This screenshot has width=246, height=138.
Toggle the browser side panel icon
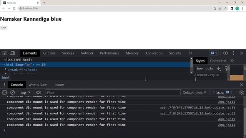pos(232,8)
